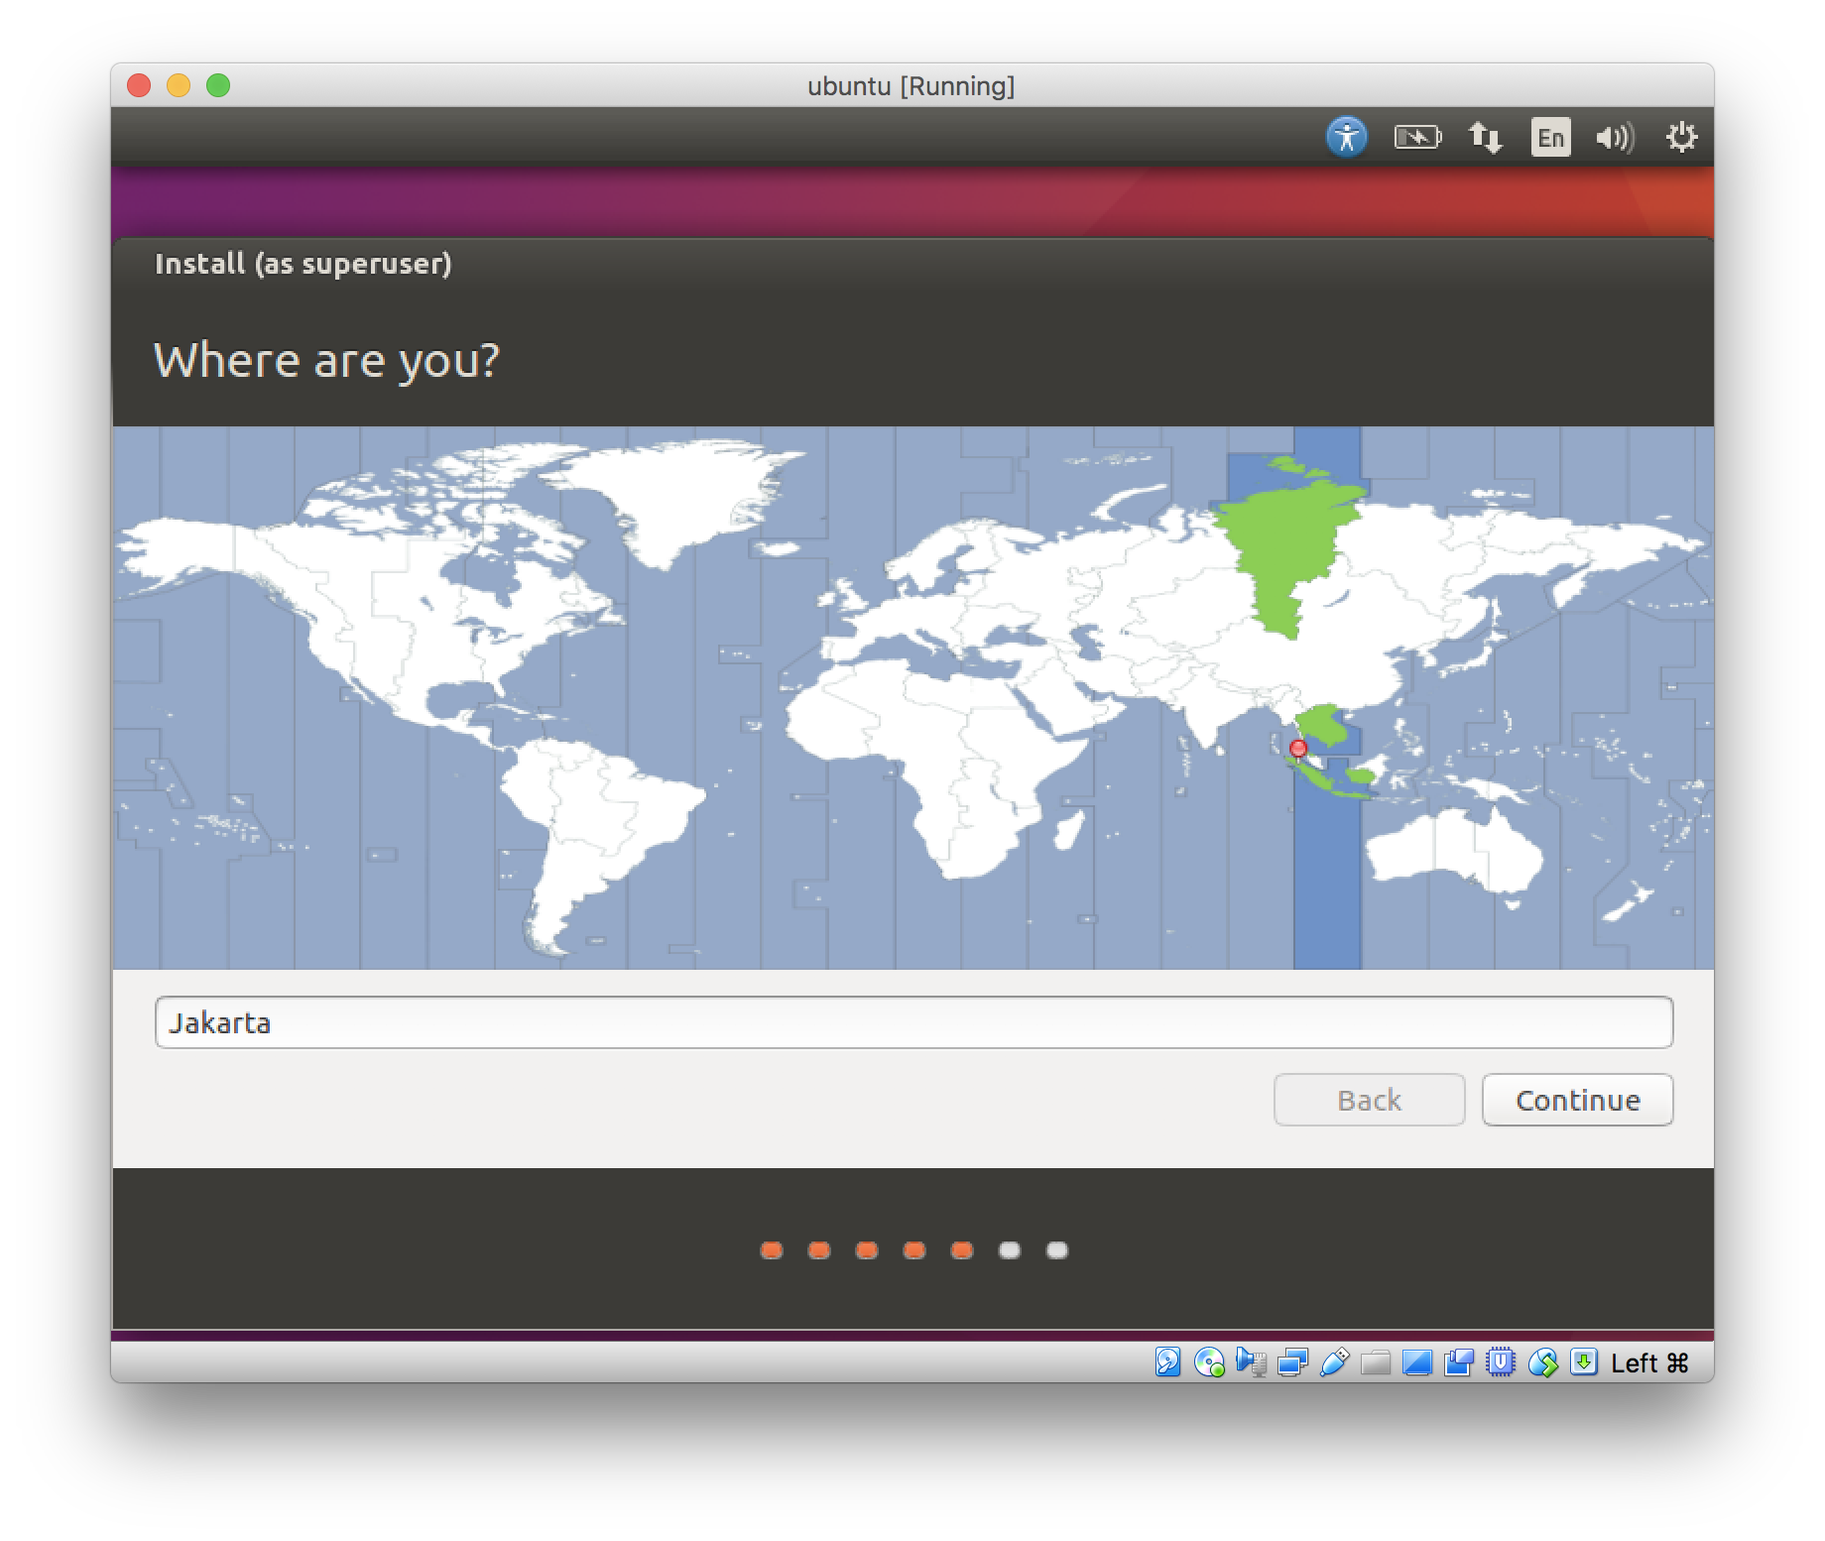
Task: Click the hard disk activity icon
Action: pos(1167,1363)
